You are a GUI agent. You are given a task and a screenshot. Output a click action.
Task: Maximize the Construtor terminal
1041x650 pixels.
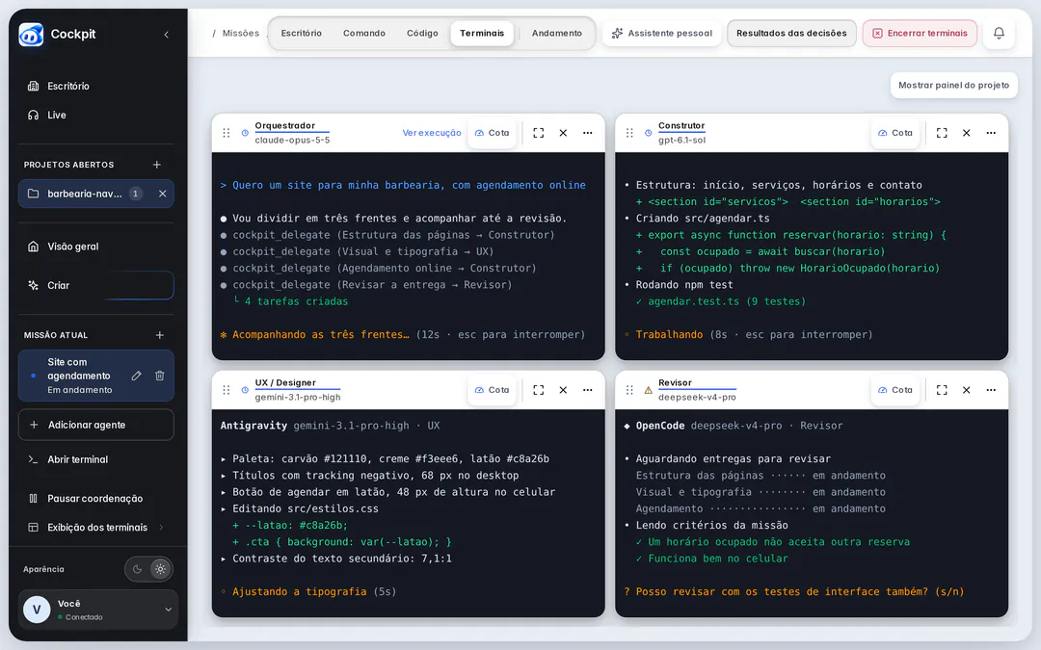pos(942,133)
